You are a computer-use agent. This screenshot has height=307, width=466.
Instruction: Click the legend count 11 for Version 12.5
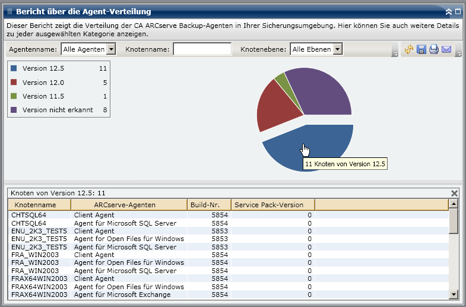point(103,68)
